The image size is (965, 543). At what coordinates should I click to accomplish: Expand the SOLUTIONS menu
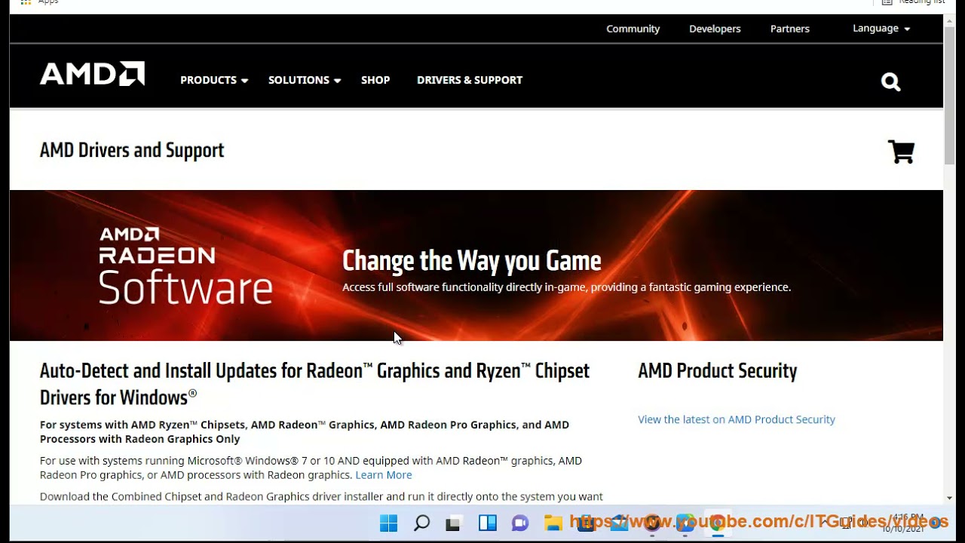tap(305, 80)
